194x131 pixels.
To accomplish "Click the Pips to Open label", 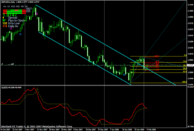I will click(x=16, y=21).
